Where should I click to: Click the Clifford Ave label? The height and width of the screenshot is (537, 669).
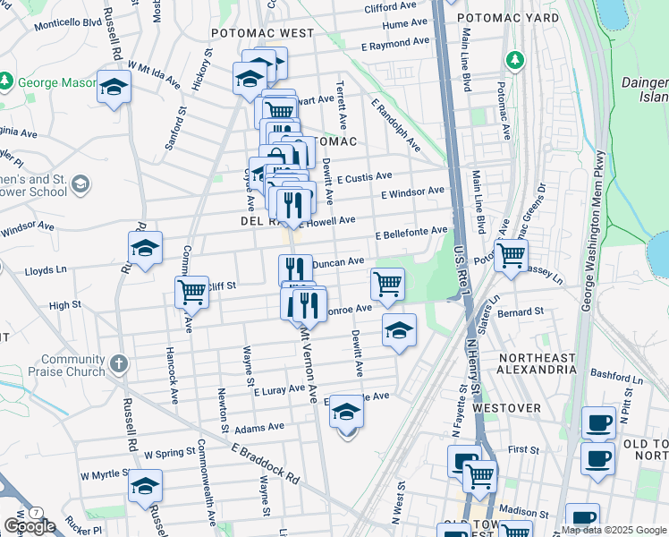point(390,7)
